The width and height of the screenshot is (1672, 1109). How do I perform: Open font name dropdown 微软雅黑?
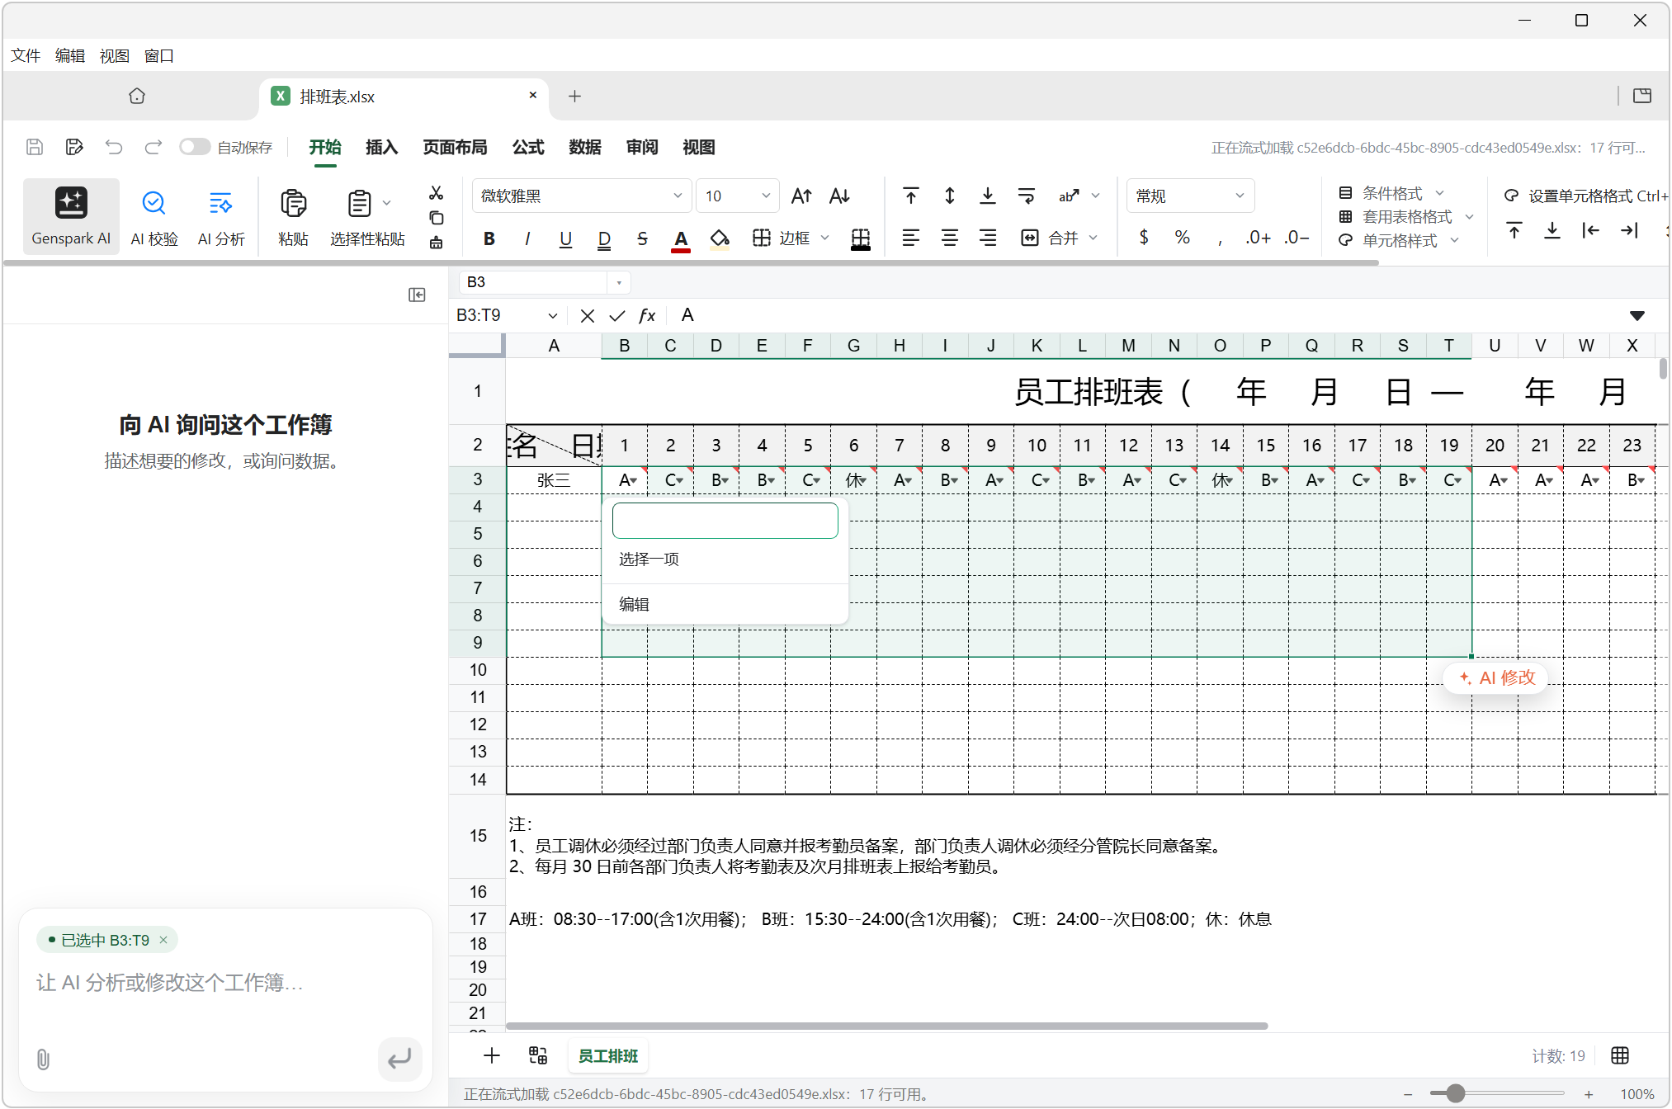tap(581, 196)
